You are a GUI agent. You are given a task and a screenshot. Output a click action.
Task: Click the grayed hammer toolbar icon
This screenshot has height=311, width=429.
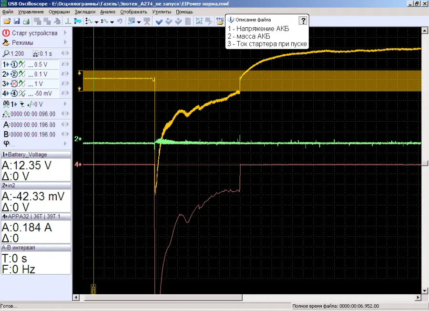(57, 21)
